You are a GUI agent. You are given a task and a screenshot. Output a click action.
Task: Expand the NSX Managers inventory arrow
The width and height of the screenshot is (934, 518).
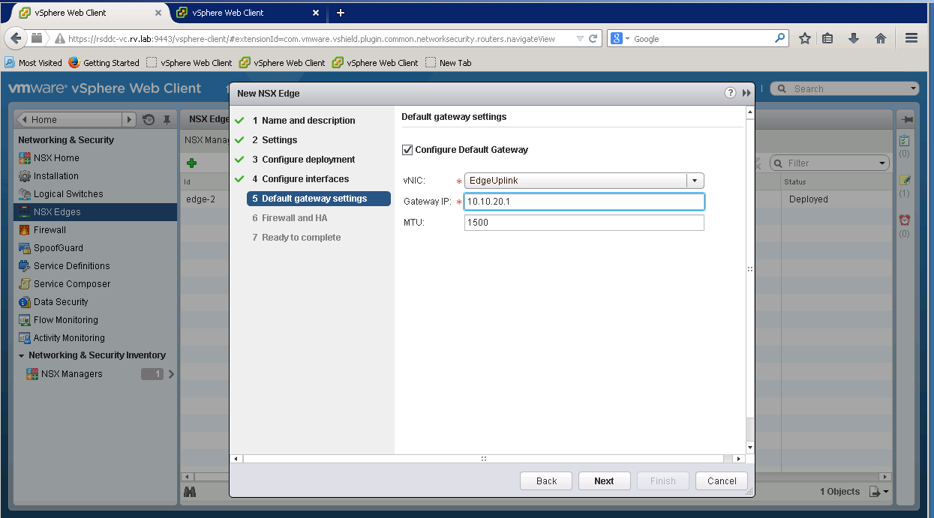pyautogui.click(x=171, y=374)
